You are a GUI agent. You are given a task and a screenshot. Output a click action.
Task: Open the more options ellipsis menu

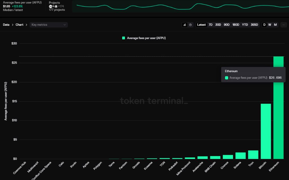coord(283,25)
